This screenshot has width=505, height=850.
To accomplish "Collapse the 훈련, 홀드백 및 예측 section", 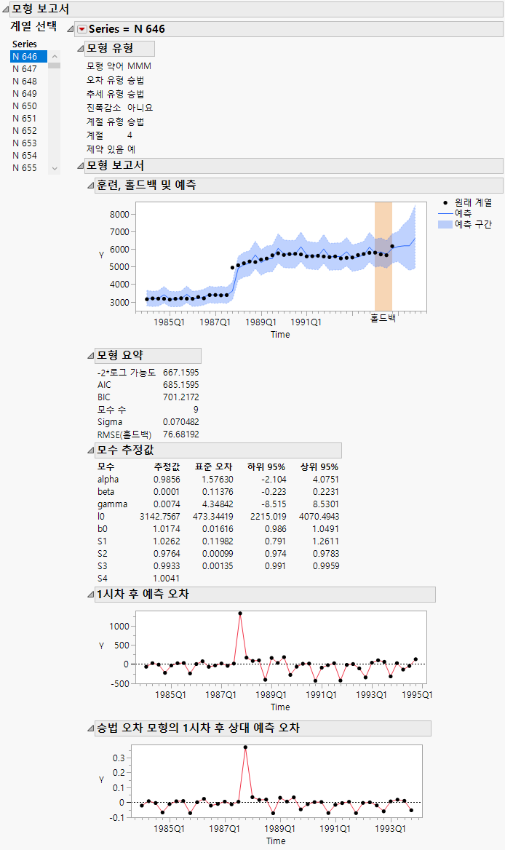I will [91, 186].
